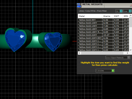Select the Yellow Gold:9KY row
Viewport: 132px width, 99px height.
click(x=103, y=20)
